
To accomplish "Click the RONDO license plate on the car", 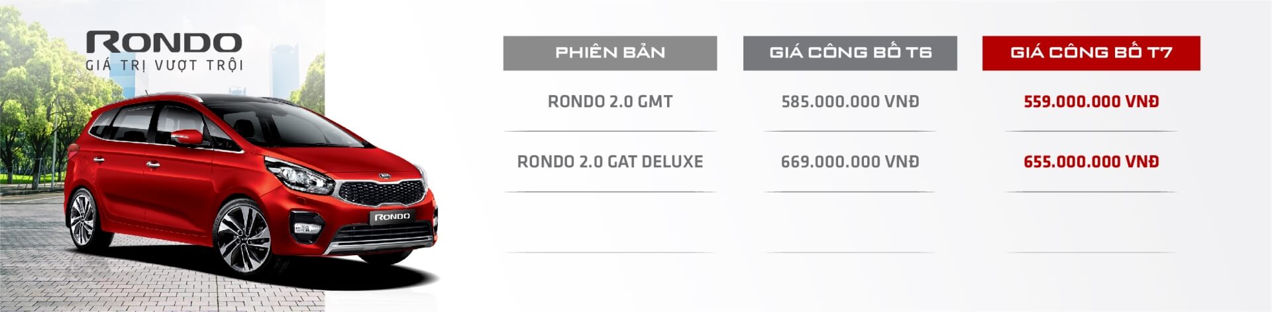I will coord(392,217).
